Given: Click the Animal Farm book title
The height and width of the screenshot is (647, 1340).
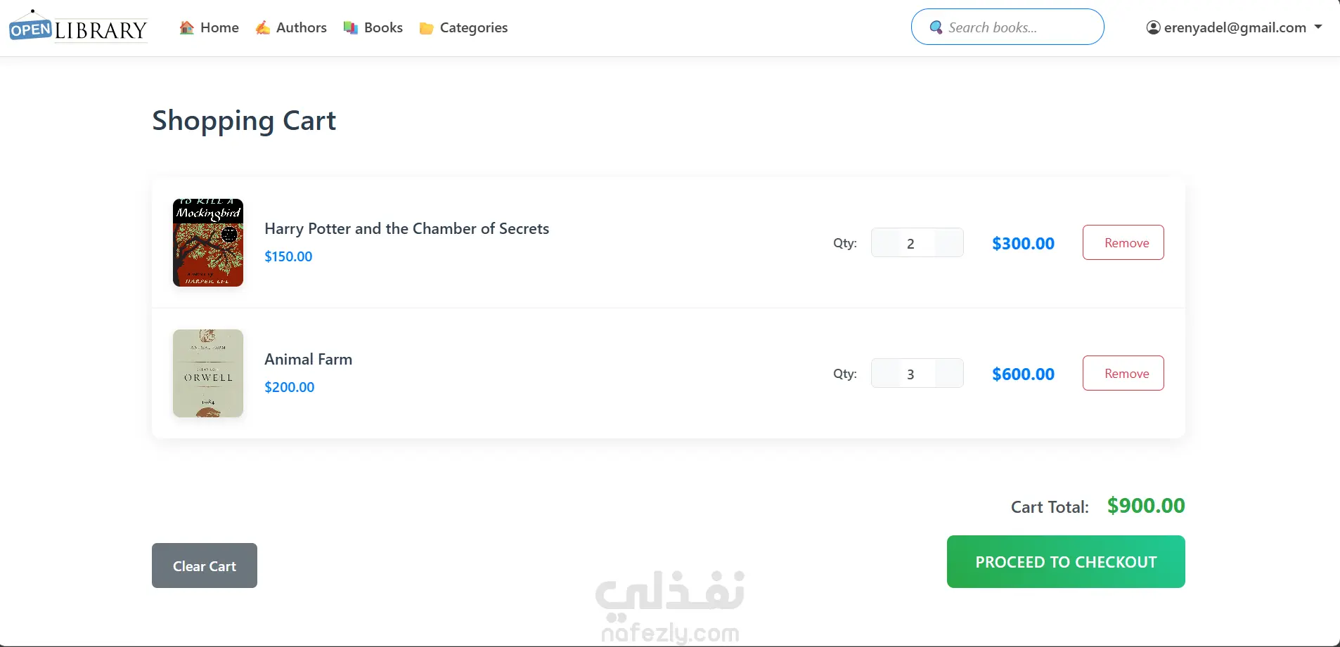Looking at the screenshot, I should (308, 359).
